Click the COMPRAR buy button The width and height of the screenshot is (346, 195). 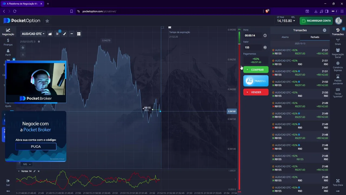[256, 70]
